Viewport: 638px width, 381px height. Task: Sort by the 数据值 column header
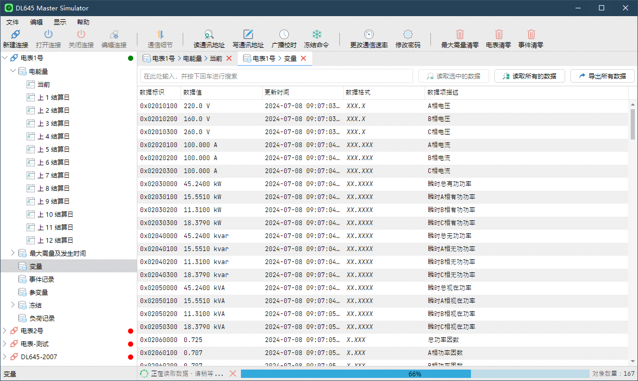pos(222,93)
